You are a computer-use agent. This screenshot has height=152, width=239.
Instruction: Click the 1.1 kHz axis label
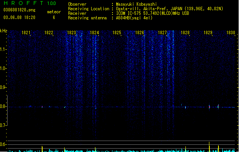[3, 49]
